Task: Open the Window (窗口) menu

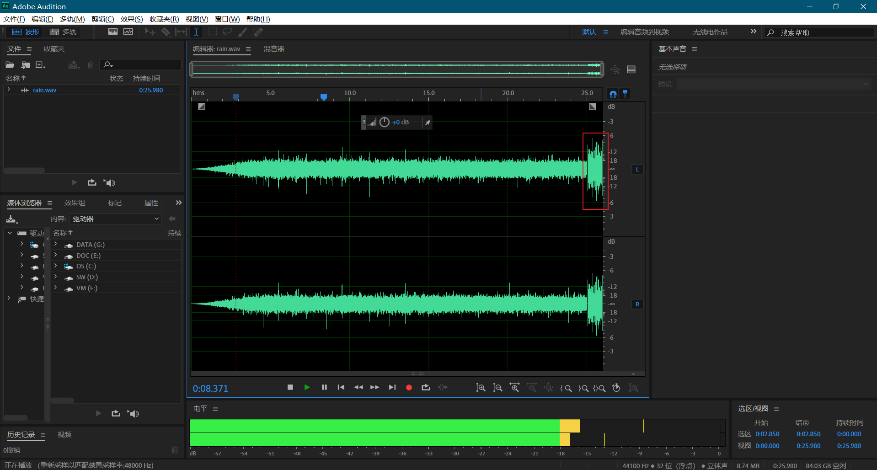Action: (227, 19)
